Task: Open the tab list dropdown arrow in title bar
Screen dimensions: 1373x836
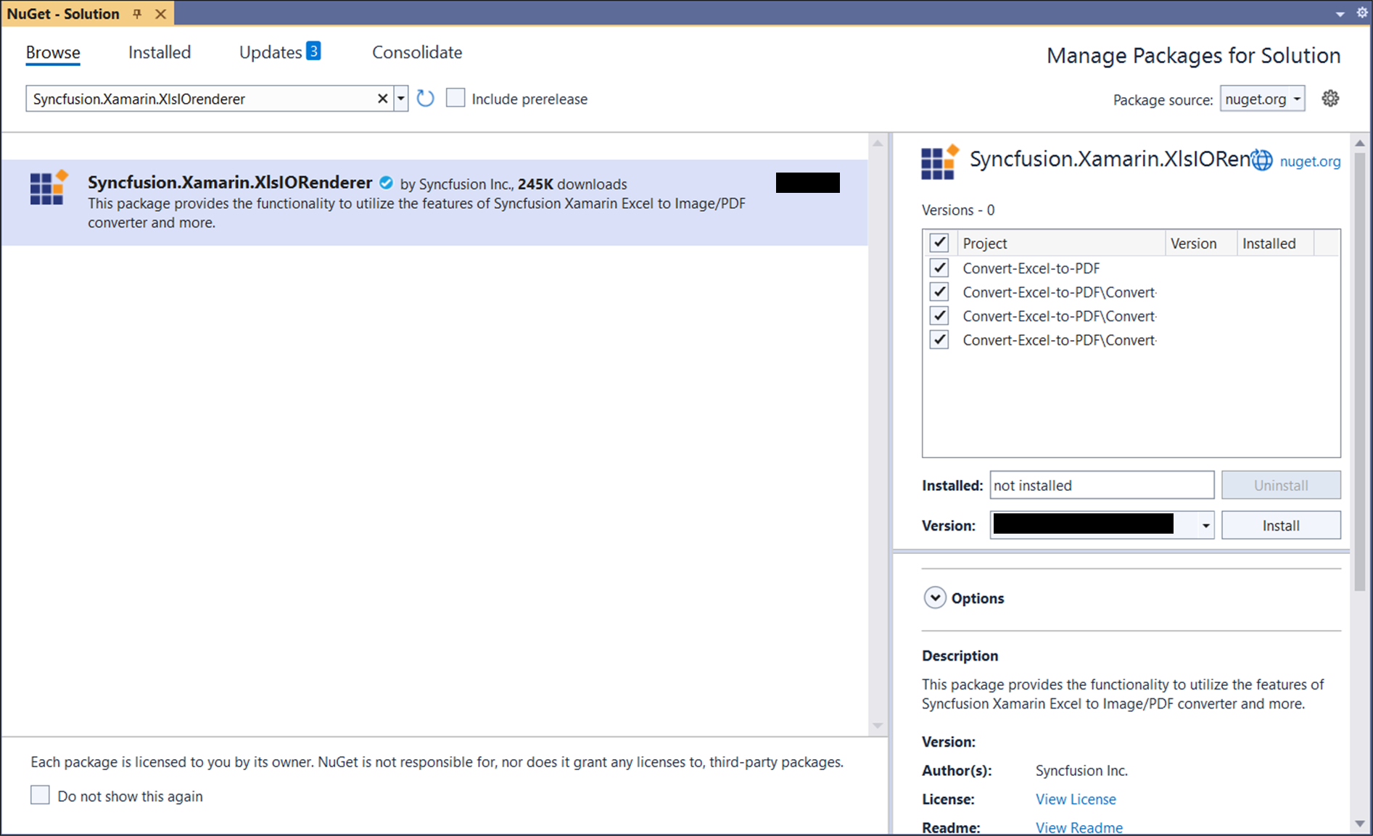Action: (x=1340, y=14)
